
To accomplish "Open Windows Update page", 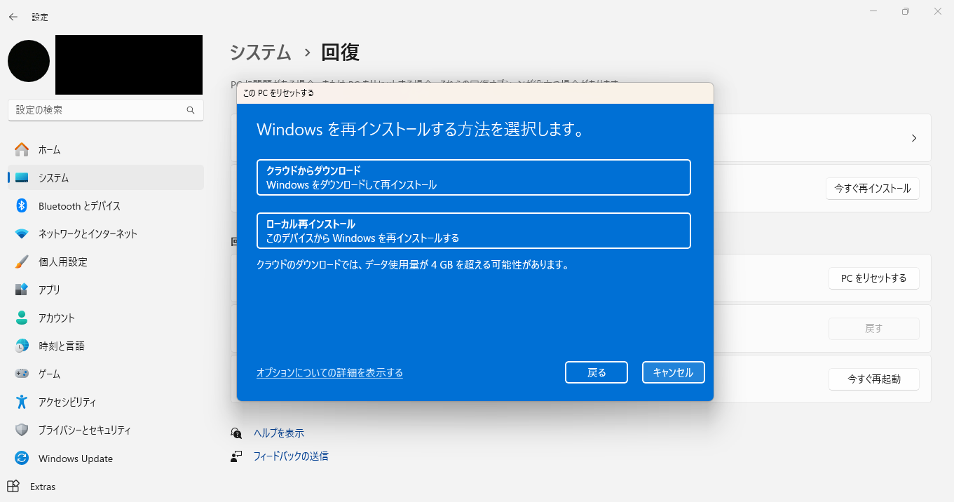I will point(106,459).
